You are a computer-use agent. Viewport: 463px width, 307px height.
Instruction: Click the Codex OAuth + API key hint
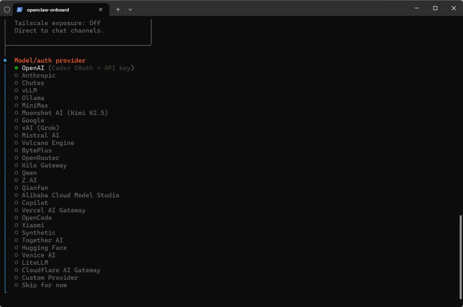click(91, 68)
